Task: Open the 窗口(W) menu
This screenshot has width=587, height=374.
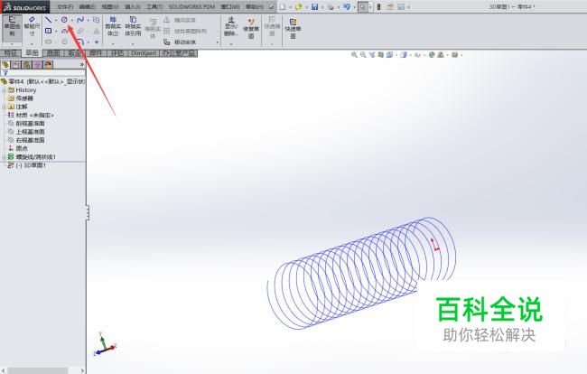Action: pos(230,6)
